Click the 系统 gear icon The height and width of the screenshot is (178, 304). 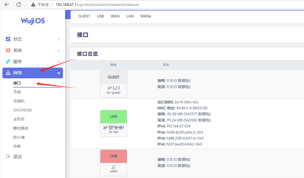pyautogui.click(x=8, y=50)
